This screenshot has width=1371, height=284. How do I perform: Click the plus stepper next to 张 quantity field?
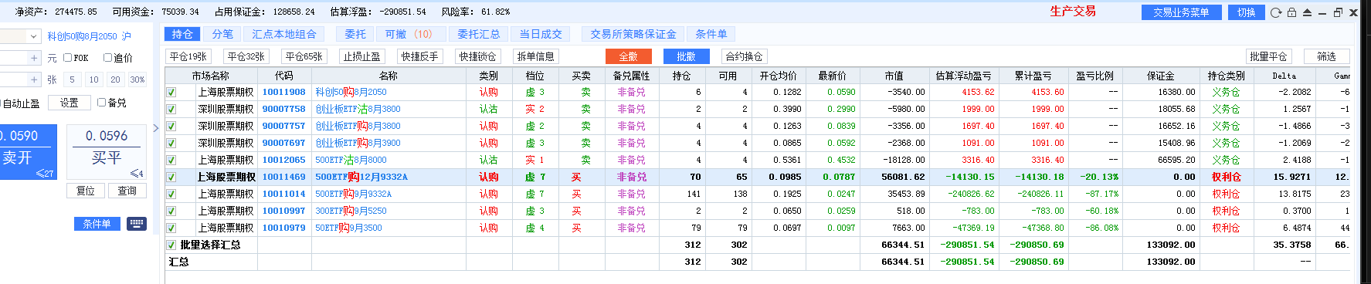click(34, 79)
